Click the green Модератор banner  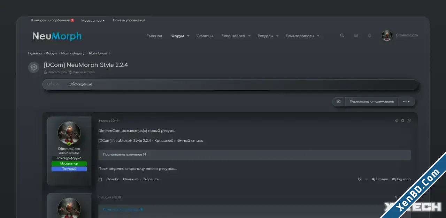69,164
